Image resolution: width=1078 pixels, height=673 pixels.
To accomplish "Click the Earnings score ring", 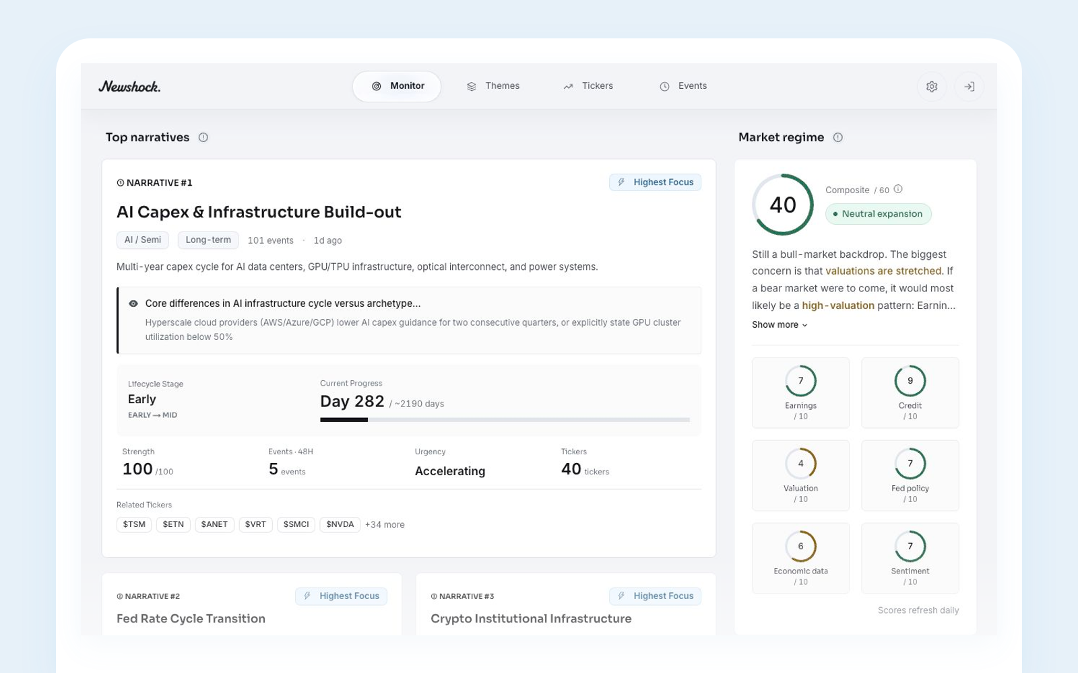I will pos(800,381).
